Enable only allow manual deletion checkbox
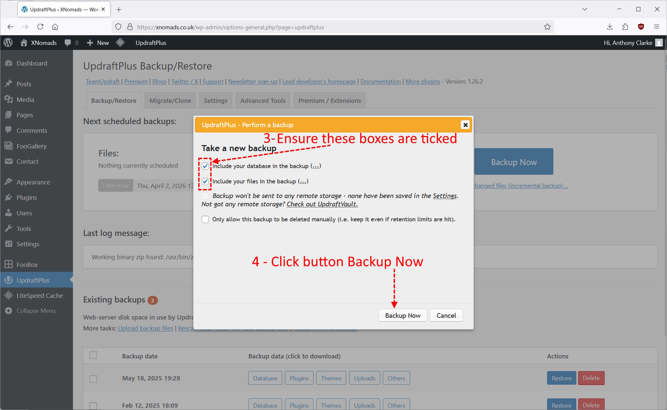The width and height of the screenshot is (667, 410). [x=205, y=219]
